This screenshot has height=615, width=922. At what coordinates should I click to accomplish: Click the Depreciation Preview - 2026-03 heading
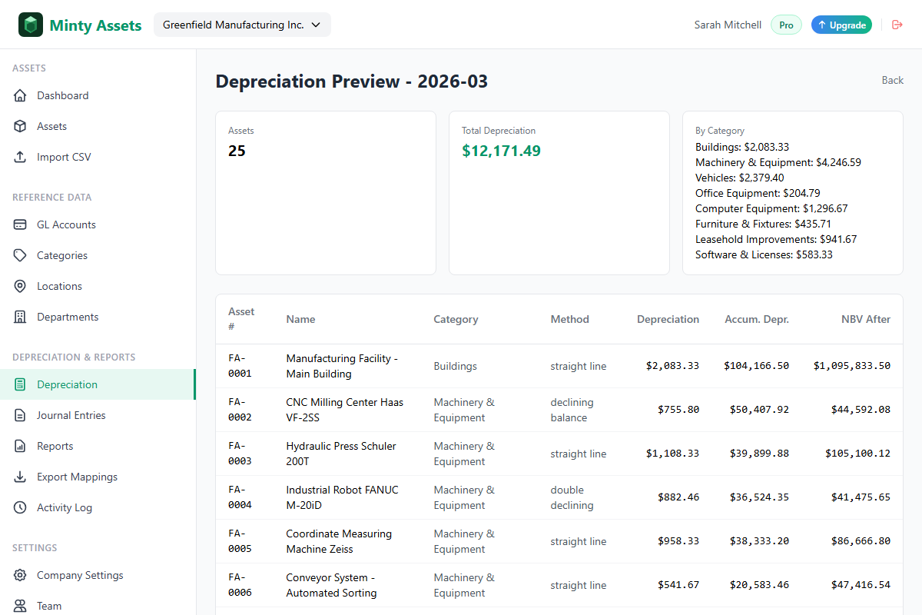[x=351, y=81]
